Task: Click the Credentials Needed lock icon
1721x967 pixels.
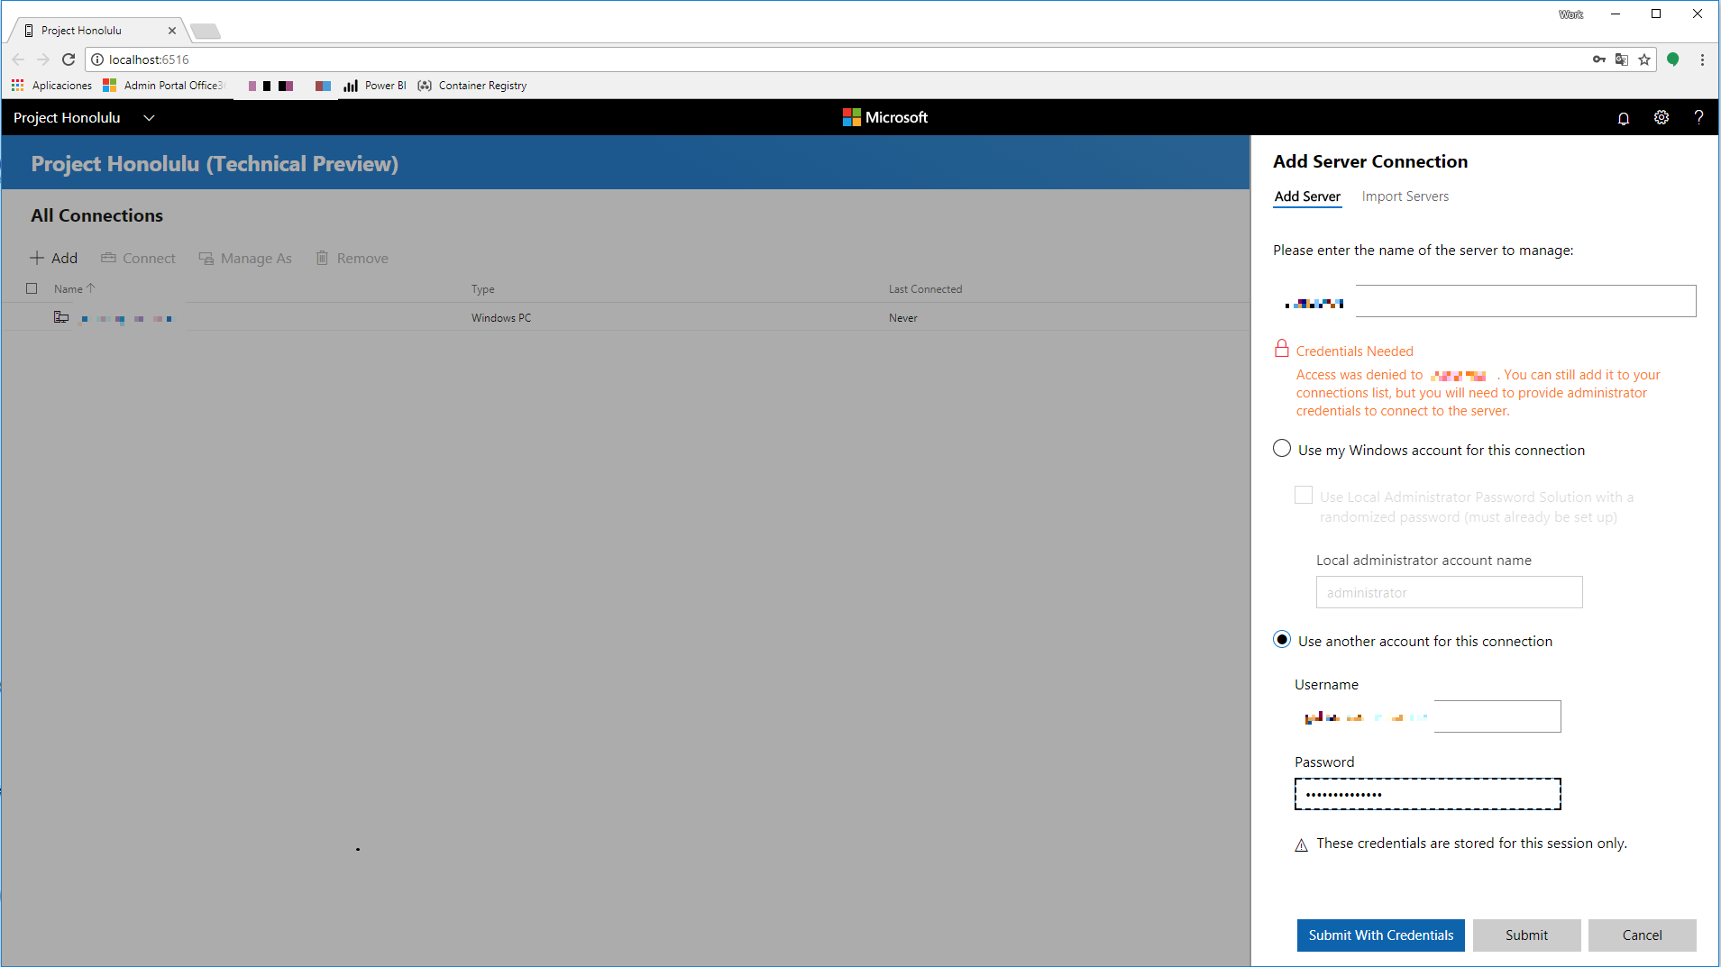Action: 1281,349
